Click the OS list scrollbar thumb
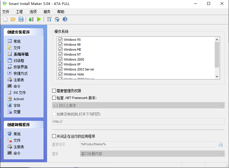The width and height of the screenshot is (229, 168). (217, 55)
